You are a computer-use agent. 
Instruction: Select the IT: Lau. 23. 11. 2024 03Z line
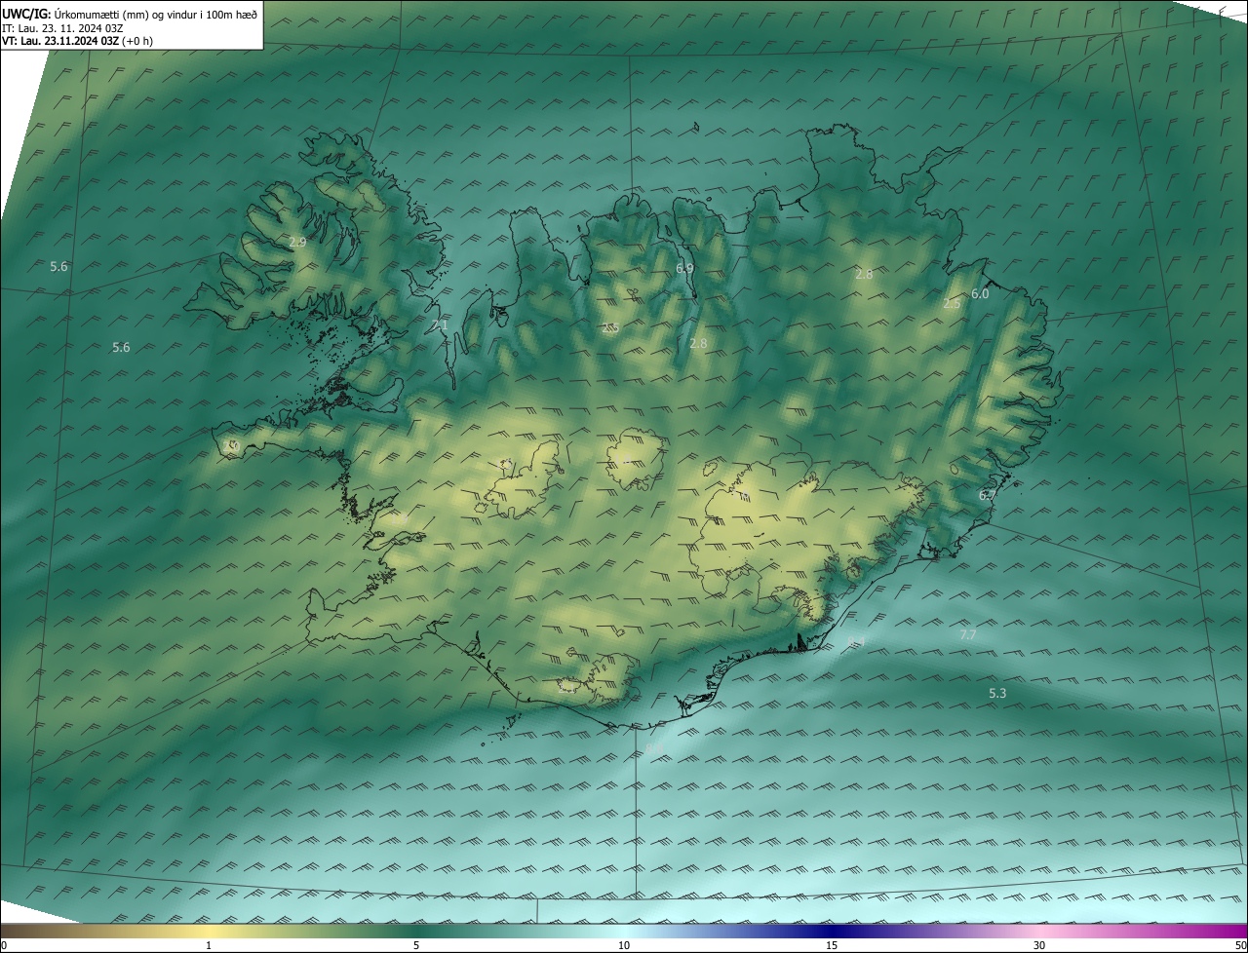pos(62,27)
